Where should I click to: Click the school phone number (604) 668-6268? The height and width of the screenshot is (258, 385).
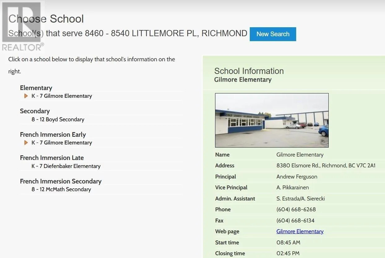[x=296, y=209]
